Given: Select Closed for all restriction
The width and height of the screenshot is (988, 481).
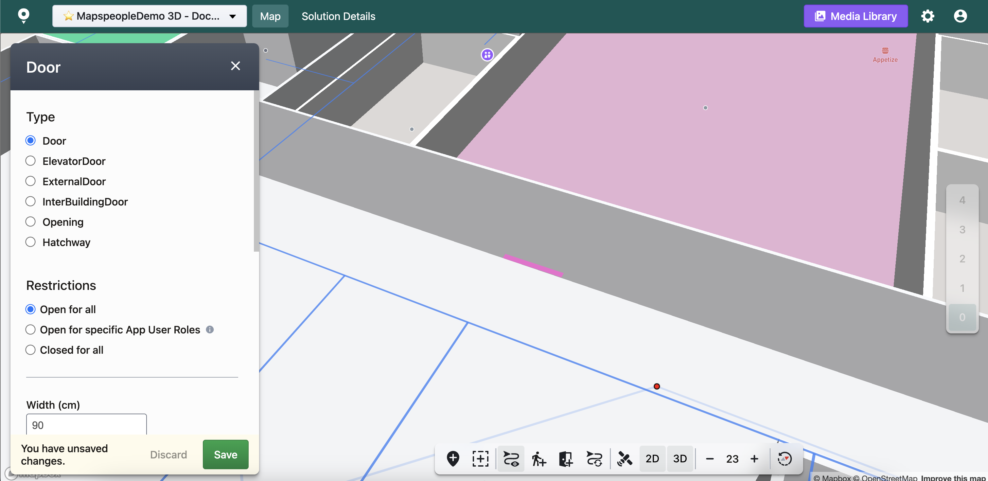Looking at the screenshot, I should coord(31,350).
